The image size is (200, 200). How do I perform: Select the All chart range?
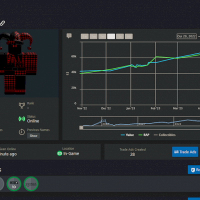(x=128, y=36)
